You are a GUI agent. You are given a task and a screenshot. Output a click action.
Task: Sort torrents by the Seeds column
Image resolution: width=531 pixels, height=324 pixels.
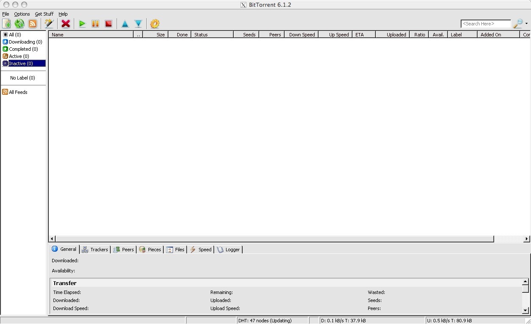tap(246, 35)
